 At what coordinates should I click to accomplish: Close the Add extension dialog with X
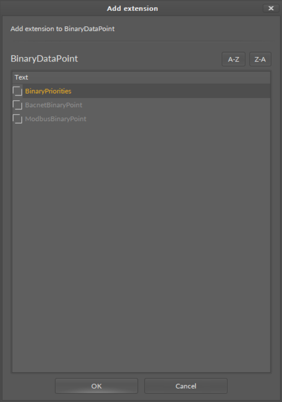tap(270, 8)
